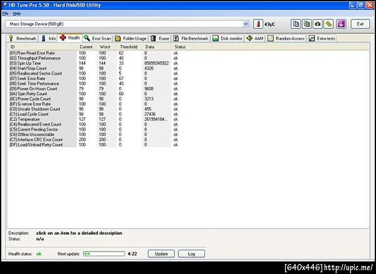
Task: Click the File Benchmark icon
Action: click(175, 38)
